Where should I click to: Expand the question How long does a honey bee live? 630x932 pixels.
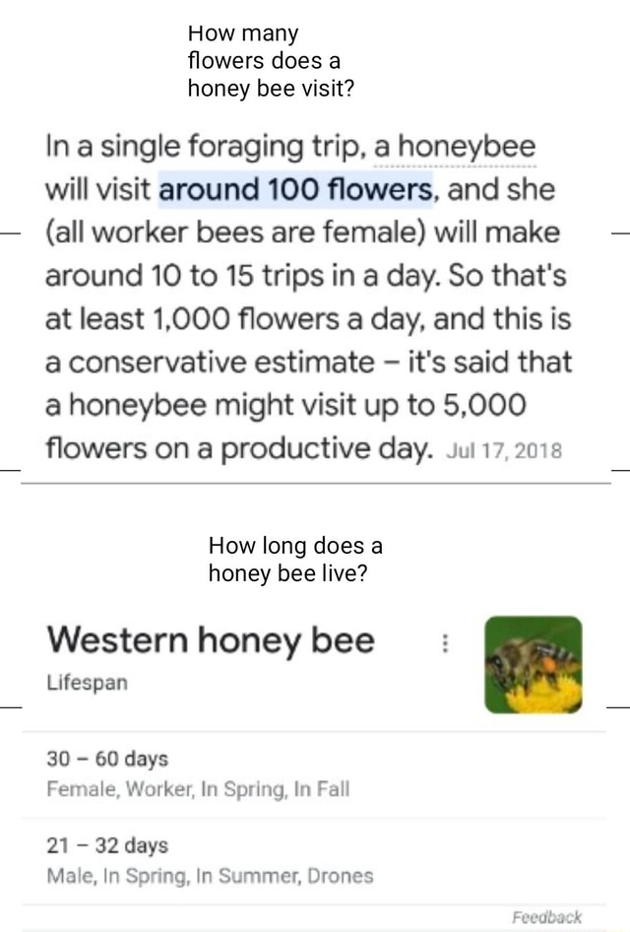[294, 559]
